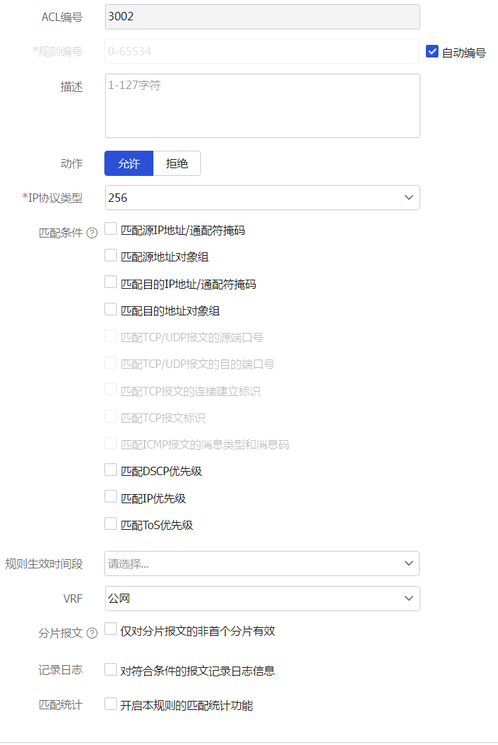Select 匹配ToS优先级 checkbox

point(111,524)
